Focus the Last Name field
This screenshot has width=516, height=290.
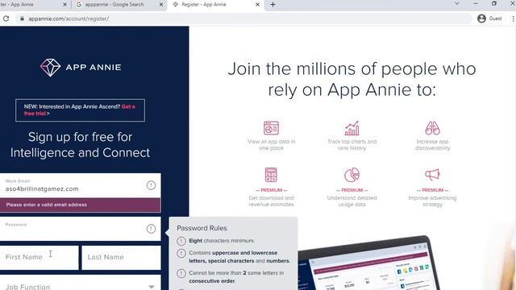pos(121,258)
